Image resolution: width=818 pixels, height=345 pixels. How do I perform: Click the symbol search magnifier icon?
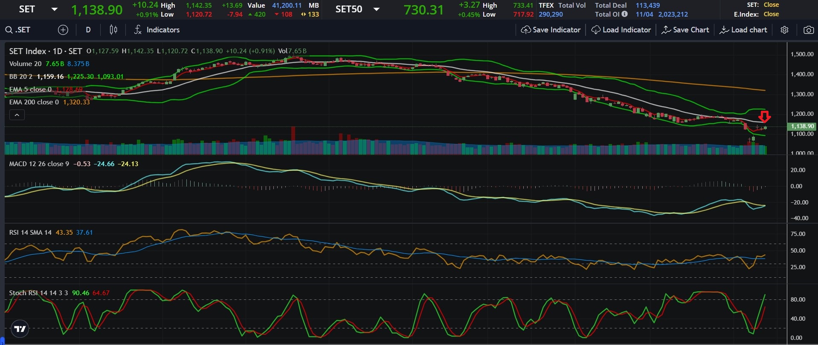9,30
